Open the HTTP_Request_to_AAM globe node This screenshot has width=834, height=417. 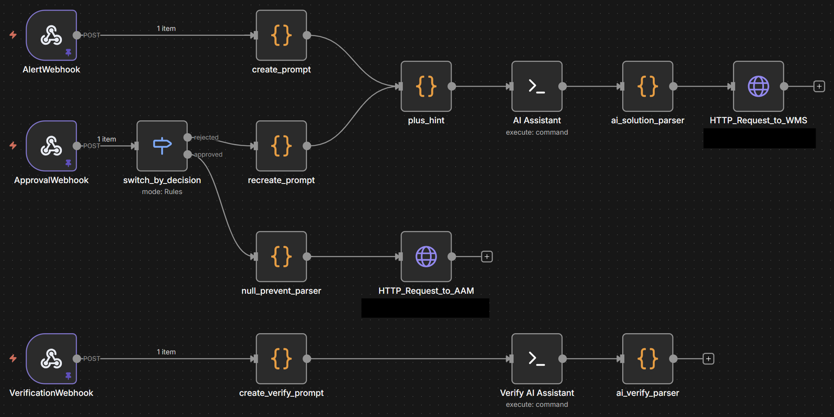[426, 257]
